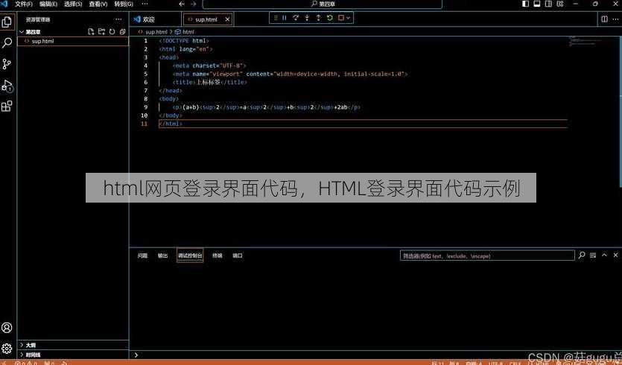This screenshot has height=365, width=622.
Task: Navigate forward with right arrow in title bar
Action: click(x=194, y=4)
